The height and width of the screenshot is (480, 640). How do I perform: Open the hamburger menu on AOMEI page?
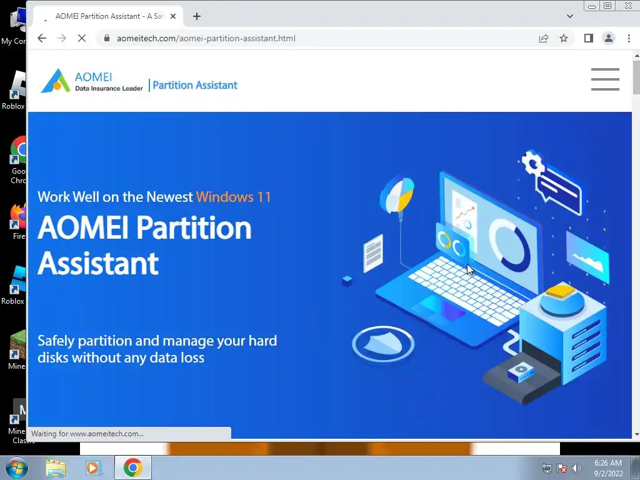coord(605,79)
